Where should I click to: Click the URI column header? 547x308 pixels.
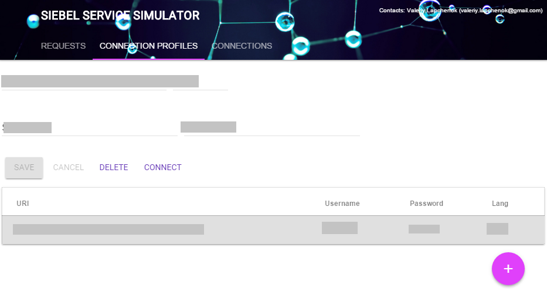(23, 203)
